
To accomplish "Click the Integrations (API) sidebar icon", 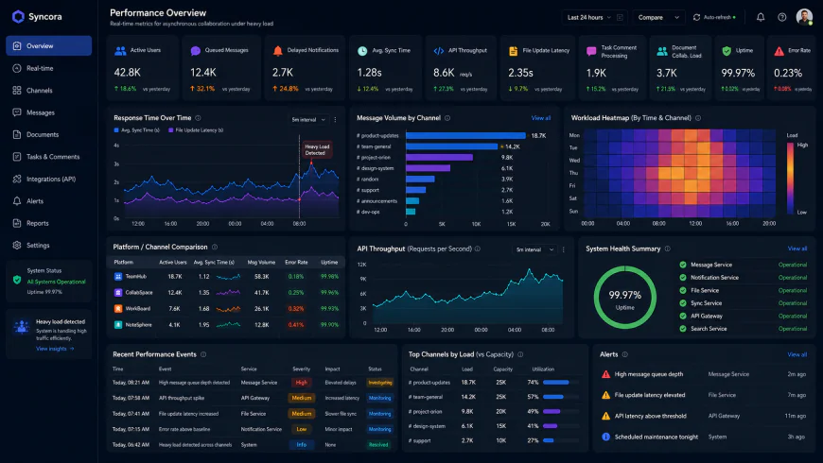I will click(x=17, y=179).
